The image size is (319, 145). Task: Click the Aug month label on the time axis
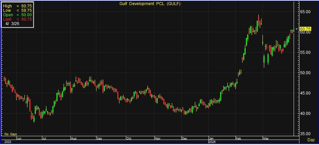[74, 138]
